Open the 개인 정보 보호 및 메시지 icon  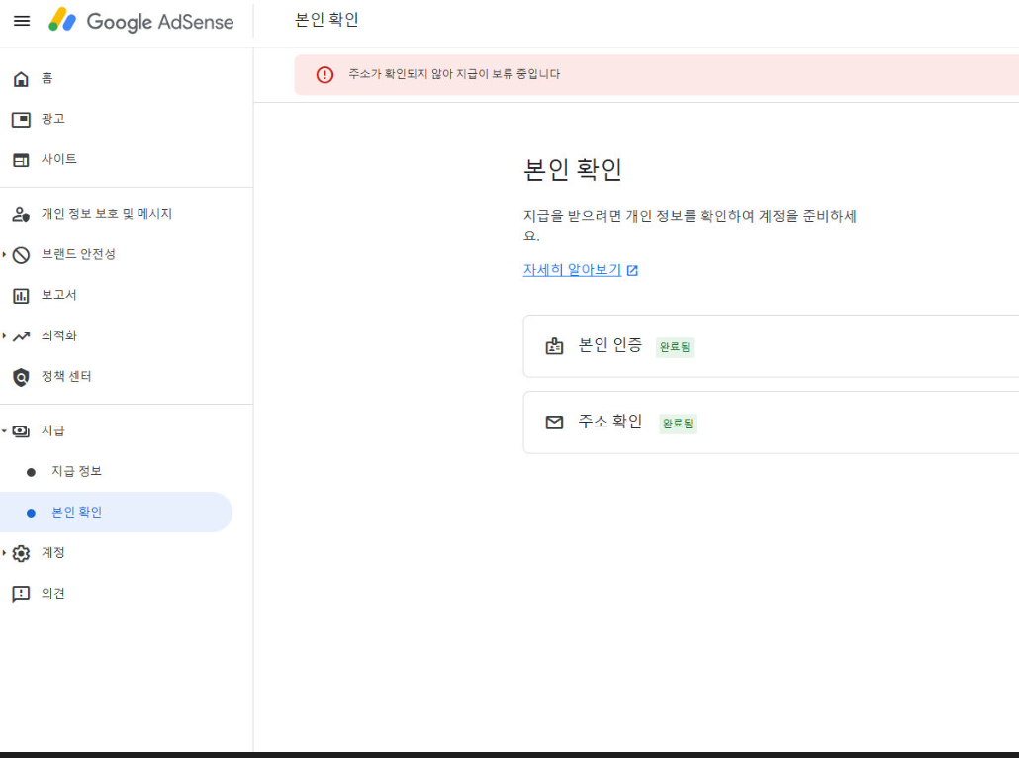(22, 213)
